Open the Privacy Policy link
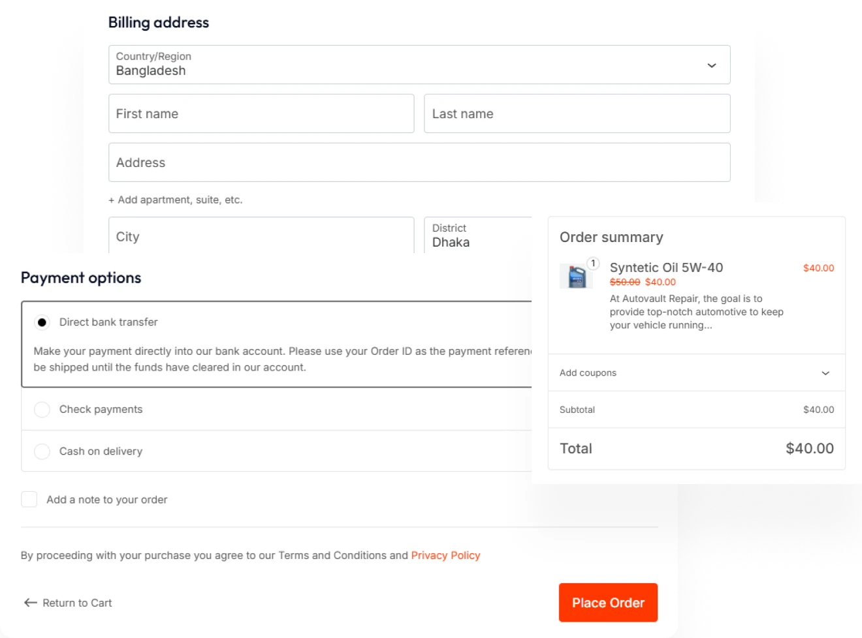The height and width of the screenshot is (638, 862). point(445,555)
